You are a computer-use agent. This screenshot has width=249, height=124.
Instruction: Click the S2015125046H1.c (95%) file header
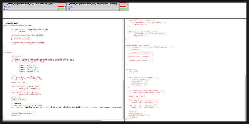[x=93, y=4]
